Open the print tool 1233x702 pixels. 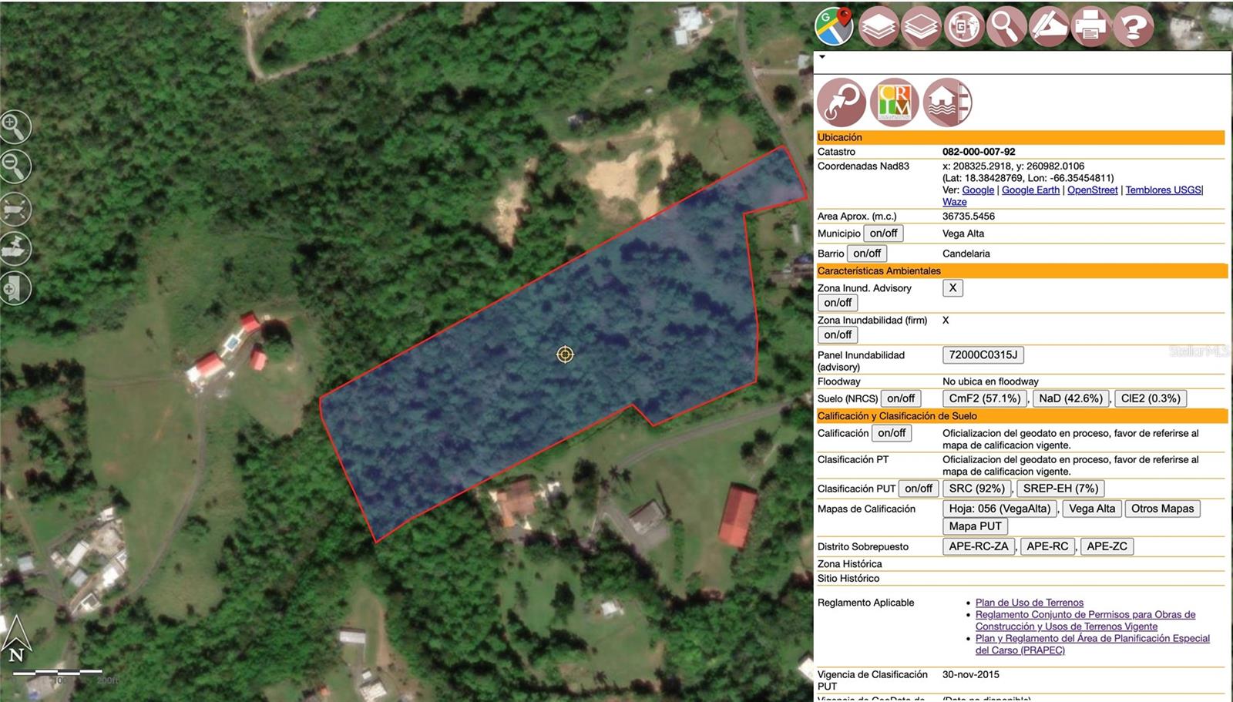[x=1090, y=26]
